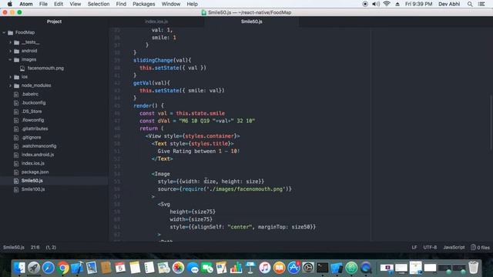Click the editor vertical scrollbar

[x=491, y=122]
